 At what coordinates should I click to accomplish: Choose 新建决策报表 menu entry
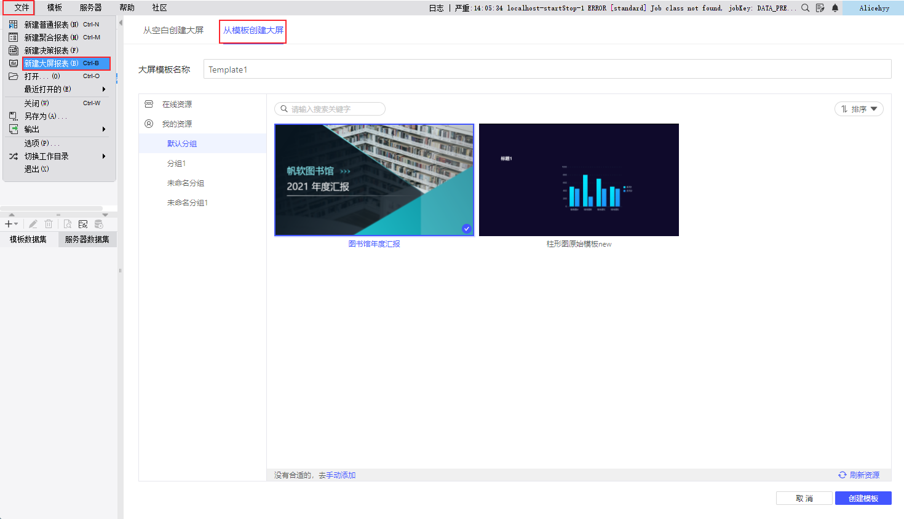pyautogui.click(x=59, y=50)
